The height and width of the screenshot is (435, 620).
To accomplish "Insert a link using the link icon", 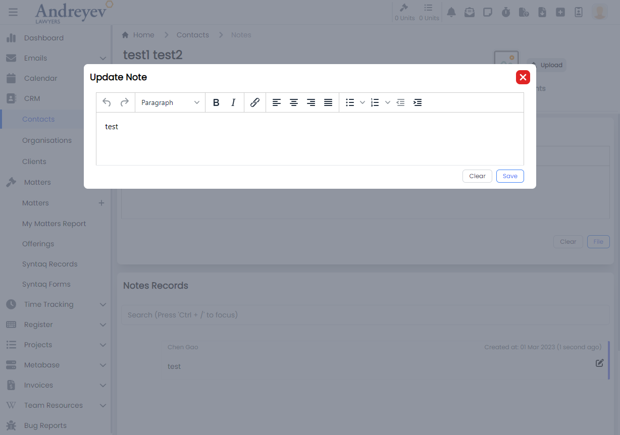I will pyautogui.click(x=255, y=102).
